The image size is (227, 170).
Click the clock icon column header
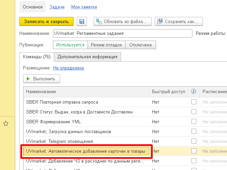(193, 91)
